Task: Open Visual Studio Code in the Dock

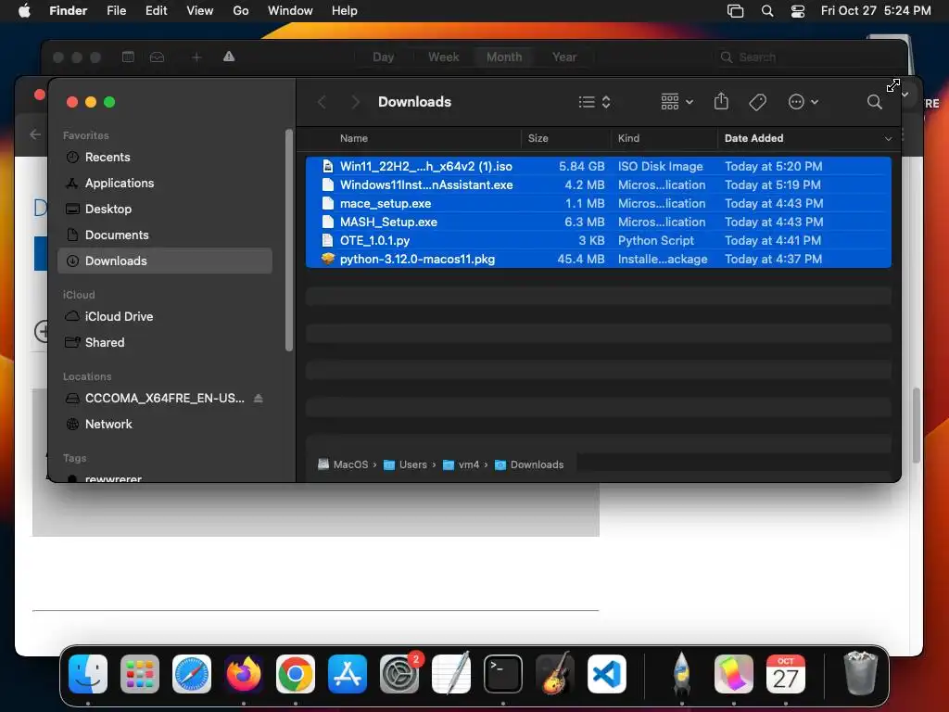Action: pos(606,674)
